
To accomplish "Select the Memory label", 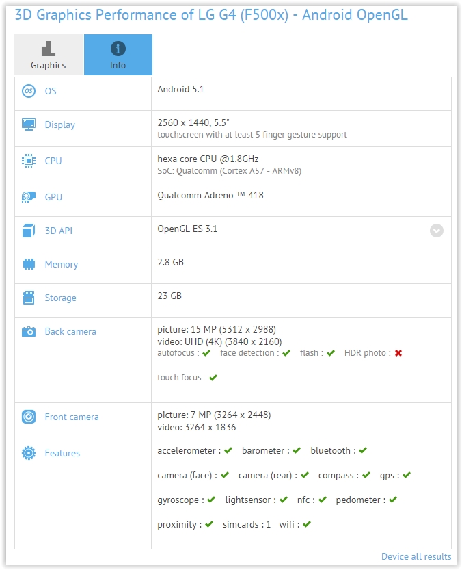I will [62, 265].
